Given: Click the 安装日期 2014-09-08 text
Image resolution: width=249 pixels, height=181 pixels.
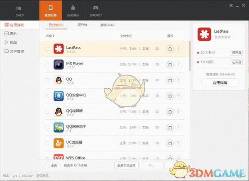Looking at the screenshot, I should (220, 75).
